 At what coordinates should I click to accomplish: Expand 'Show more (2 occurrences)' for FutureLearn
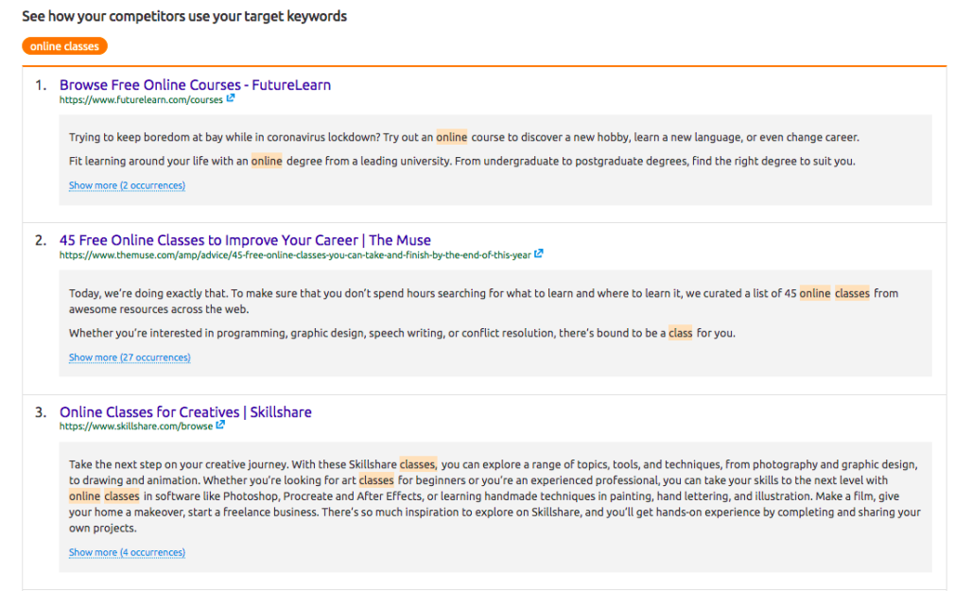point(127,185)
